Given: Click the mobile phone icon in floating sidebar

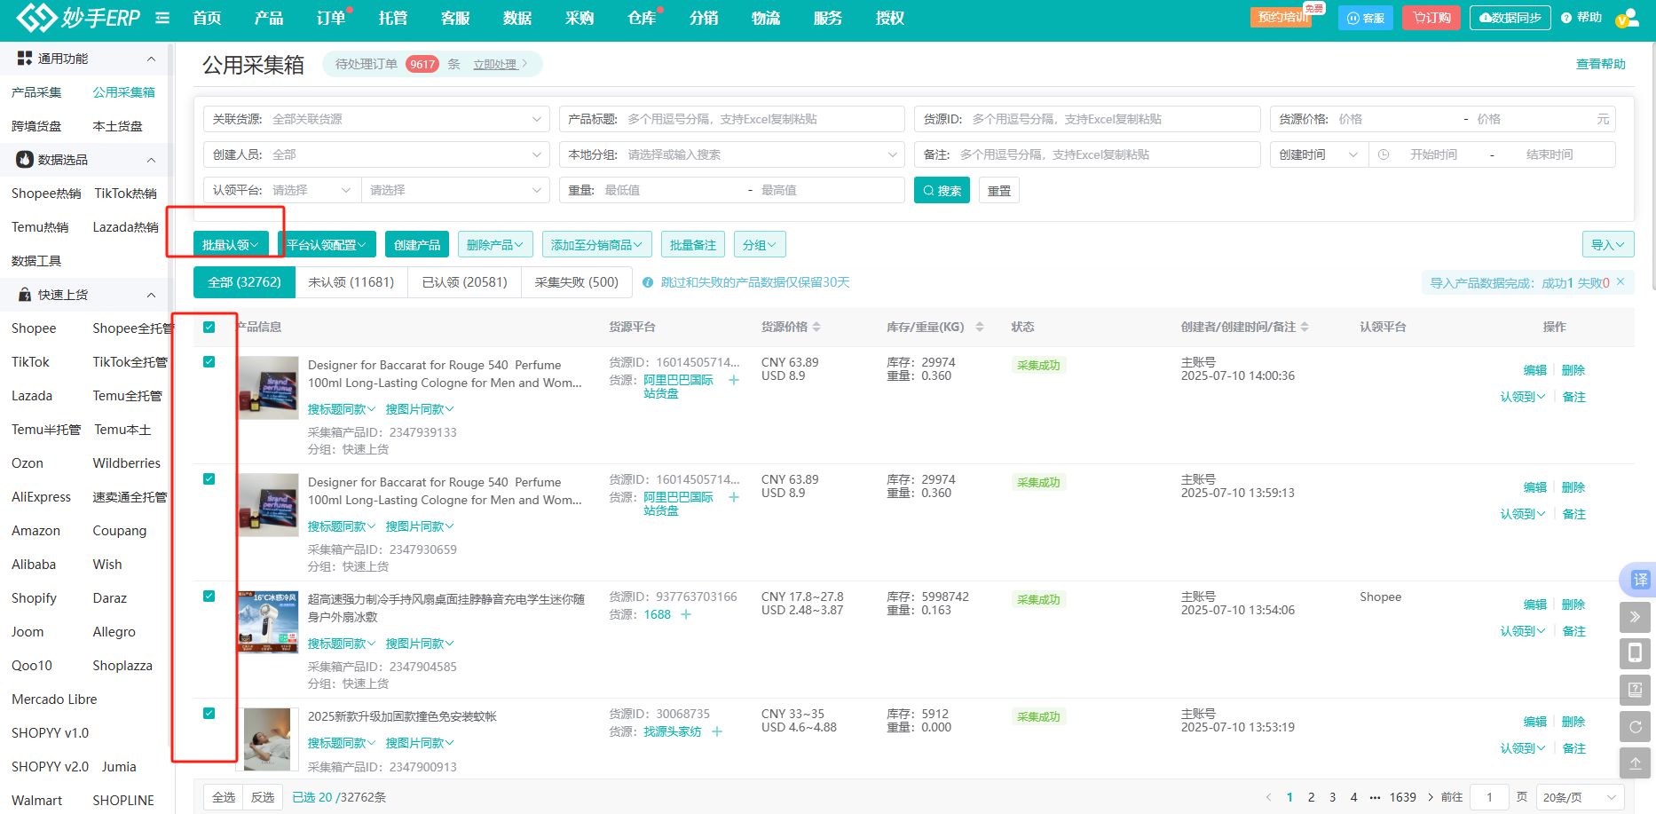Looking at the screenshot, I should pos(1635,653).
